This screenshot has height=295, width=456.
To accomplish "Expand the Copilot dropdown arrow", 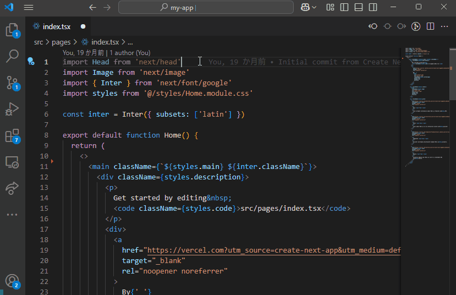I will click(x=314, y=7).
